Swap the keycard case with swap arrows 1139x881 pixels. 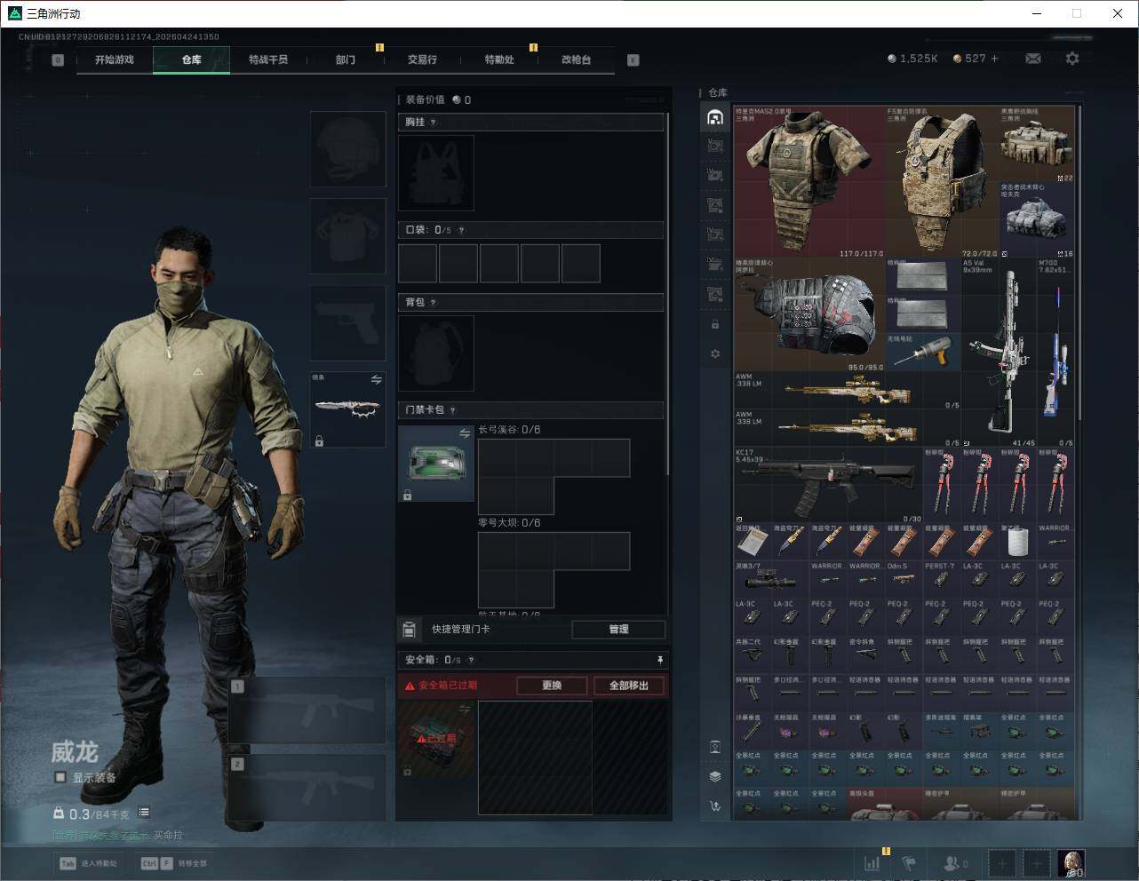pos(464,433)
